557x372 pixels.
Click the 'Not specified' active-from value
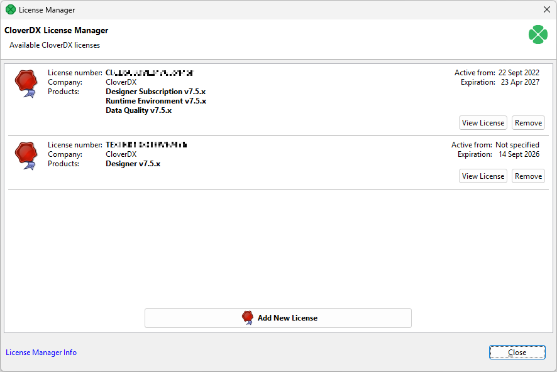coord(517,145)
